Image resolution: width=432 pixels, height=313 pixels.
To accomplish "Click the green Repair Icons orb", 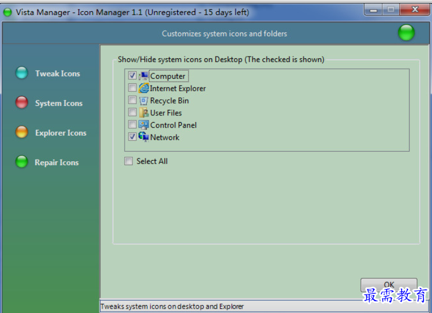I will (x=21, y=162).
